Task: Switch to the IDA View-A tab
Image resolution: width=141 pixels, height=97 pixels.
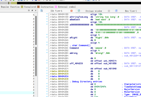Action: click(56, 11)
